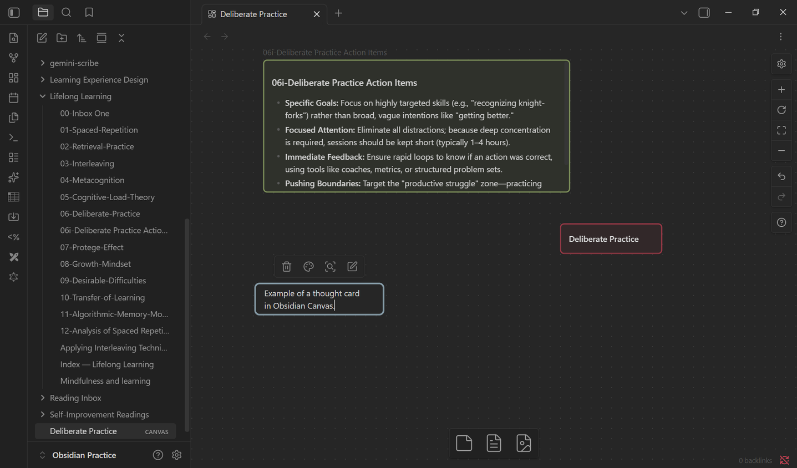Open a new tab with plus
This screenshot has width=797, height=468.
click(x=338, y=13)
